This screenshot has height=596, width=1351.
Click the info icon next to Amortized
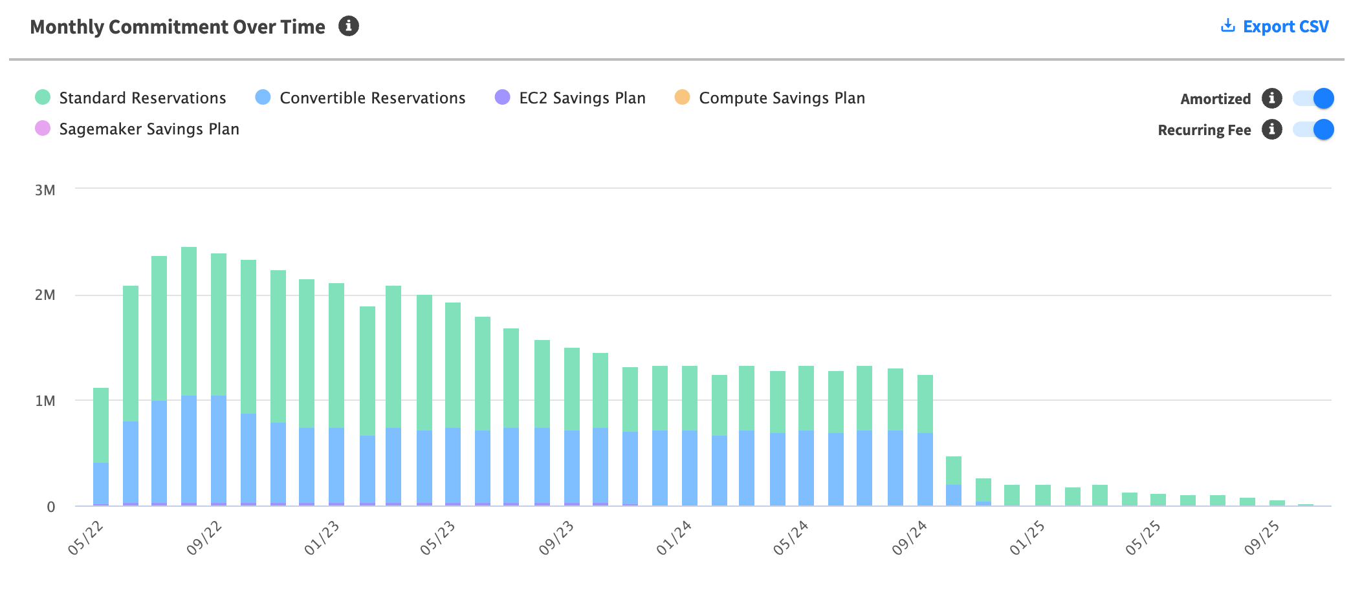[x=1271, y=98]
